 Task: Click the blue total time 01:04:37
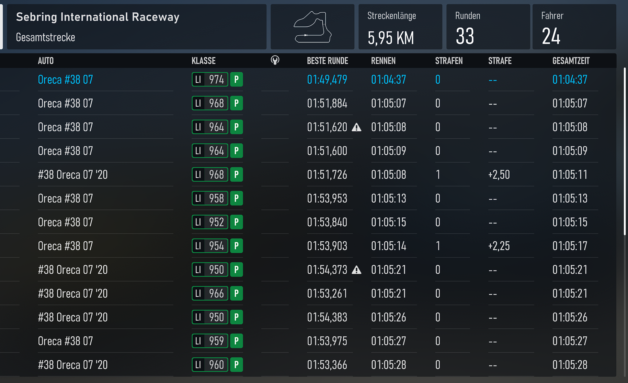pyautogui.click(x=570, y=80)
